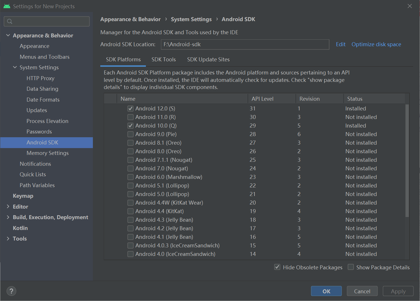
Task: Open the Keymap settings page
Action: tap(23, 196)
